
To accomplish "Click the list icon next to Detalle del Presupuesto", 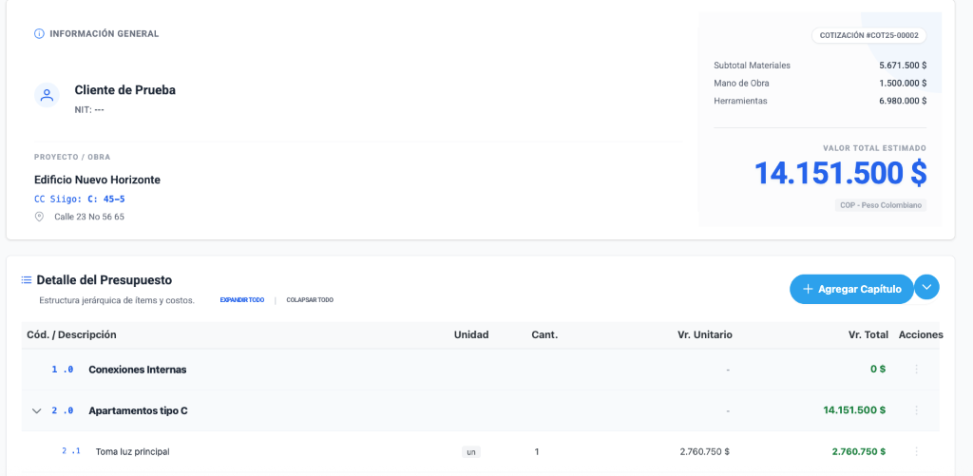I will [27, 280].
